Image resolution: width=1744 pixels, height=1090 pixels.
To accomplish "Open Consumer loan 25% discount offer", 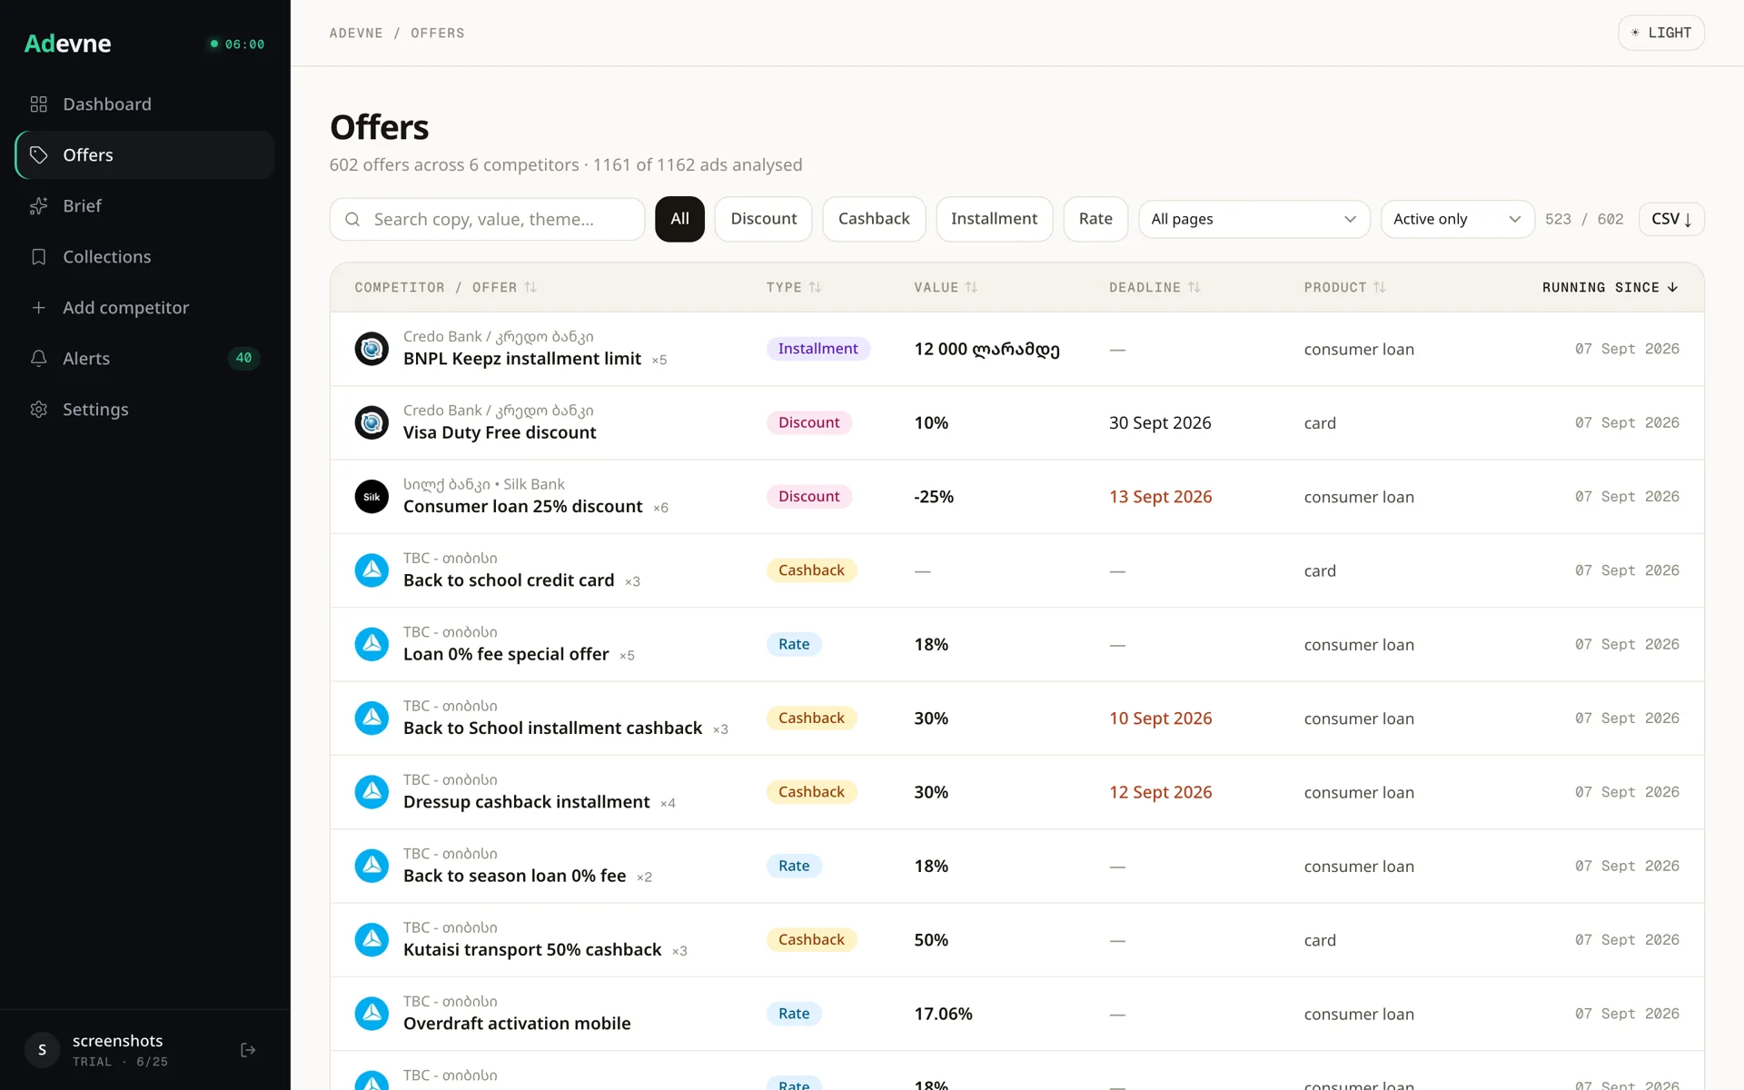I will (523, 507).
